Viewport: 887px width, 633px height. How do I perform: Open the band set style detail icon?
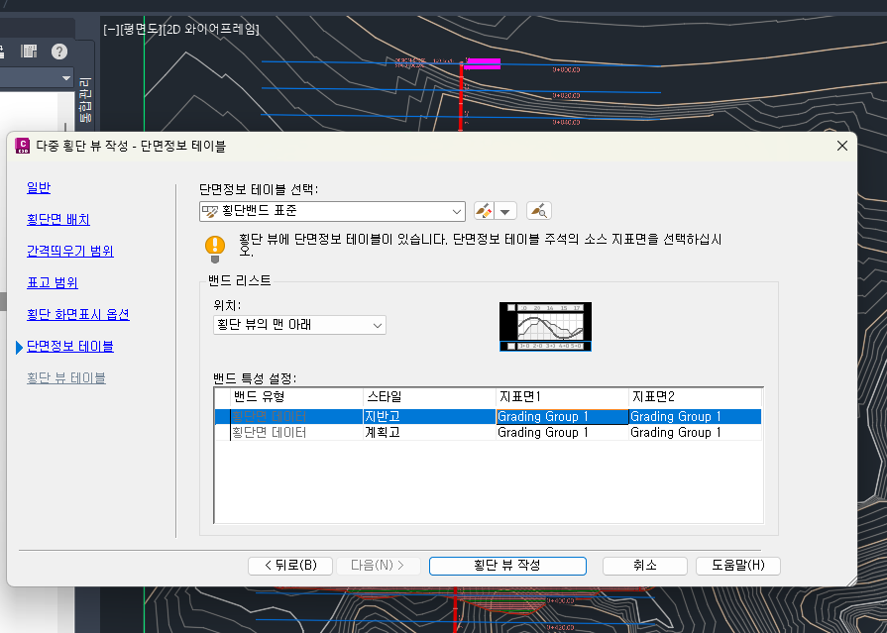click(x=538, y=211)
